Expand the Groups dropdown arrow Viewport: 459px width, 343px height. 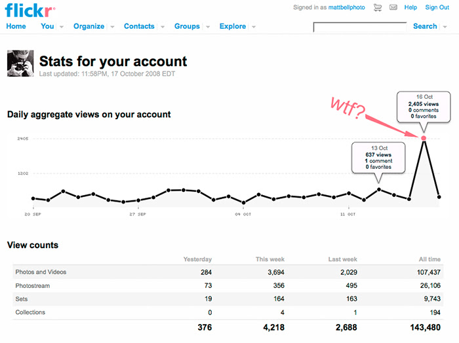(x=208, y=27)
